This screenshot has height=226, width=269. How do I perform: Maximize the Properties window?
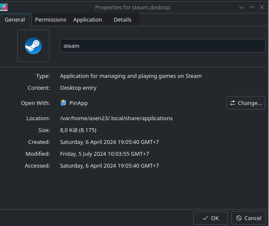click(x=252, y=7)
